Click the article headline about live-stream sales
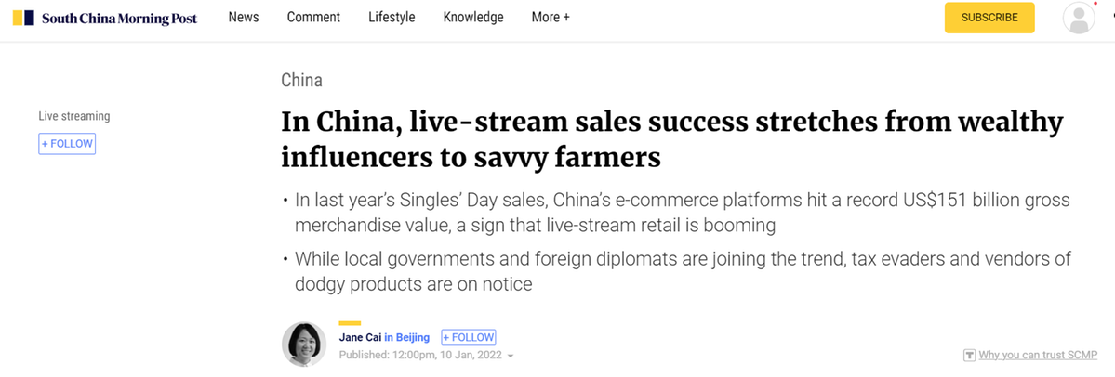Screen dimensions: 1115x377 (x=671, y=139)
